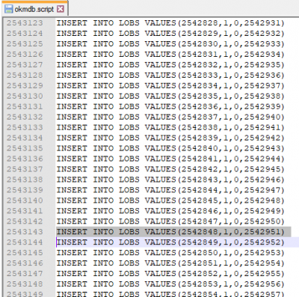Click the INSERT statement with VALUES(2542850,1,0,2542953)

tap(170, 253)
